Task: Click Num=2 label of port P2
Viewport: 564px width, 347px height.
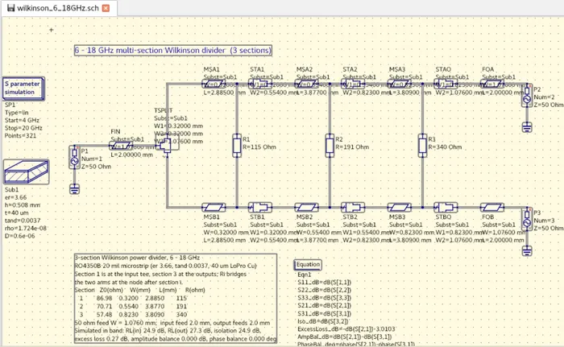Action: [544, 97]
